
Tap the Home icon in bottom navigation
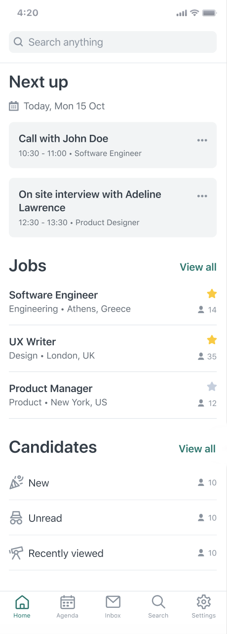click(x=22, y=602)
